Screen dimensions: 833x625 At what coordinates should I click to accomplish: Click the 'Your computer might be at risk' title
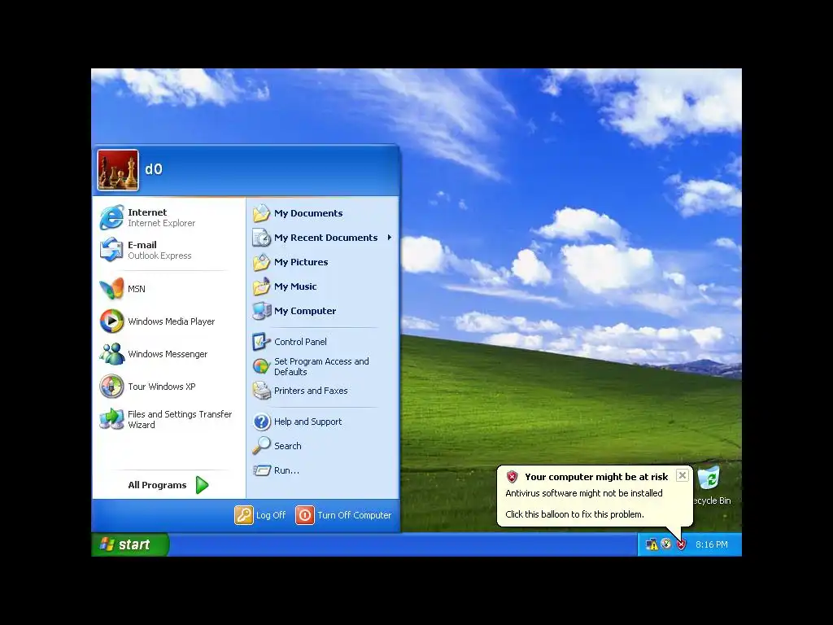tap(596, 477)
